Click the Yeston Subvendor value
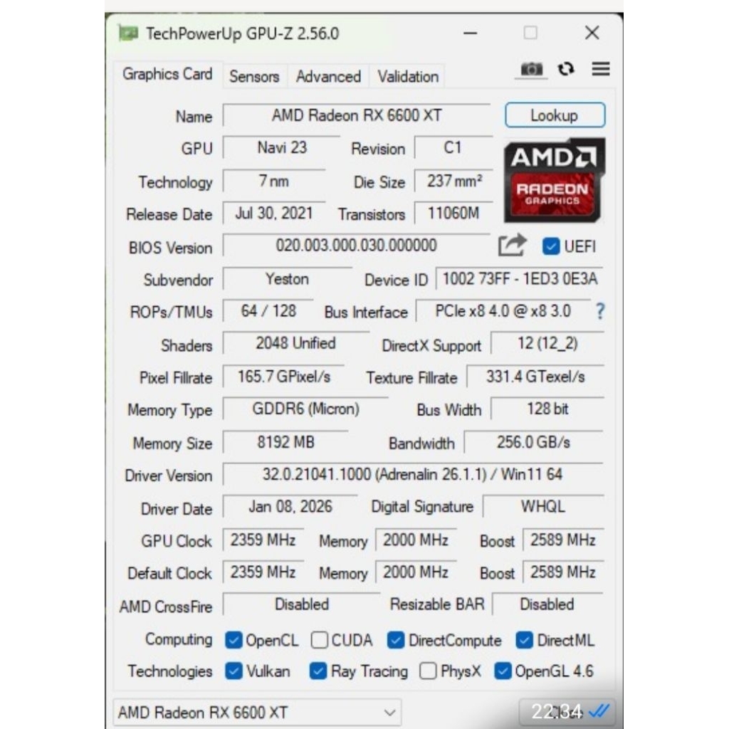 pyautogui.click(x=288, y=278)
